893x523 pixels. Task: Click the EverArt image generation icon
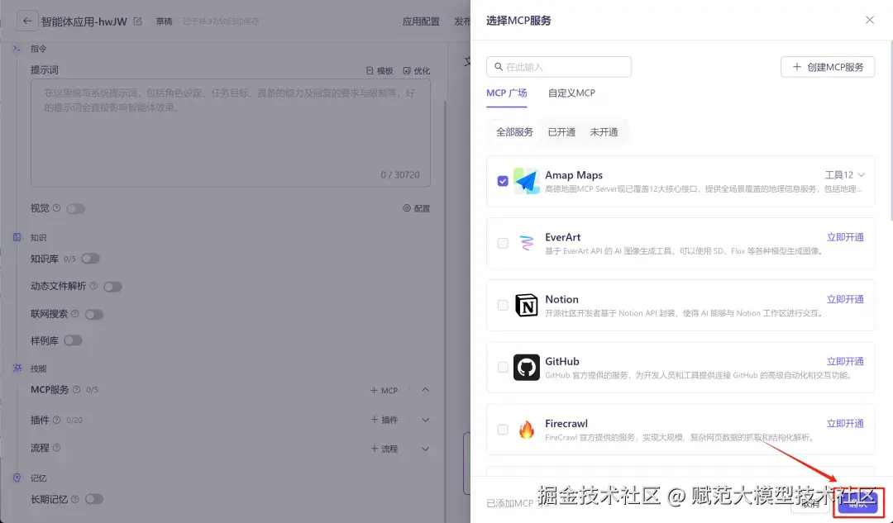pyautogui.click(x=527, y=243)
